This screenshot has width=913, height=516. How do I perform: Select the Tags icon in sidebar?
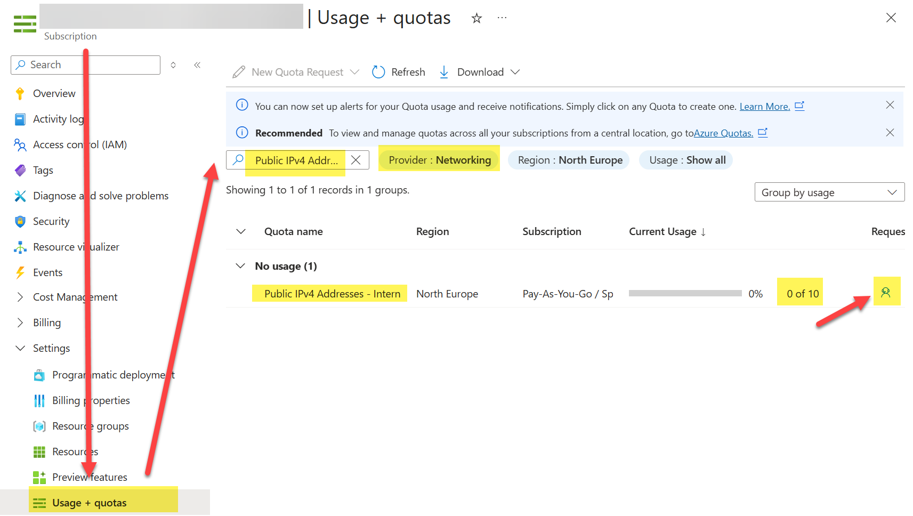tap(20, 171)
